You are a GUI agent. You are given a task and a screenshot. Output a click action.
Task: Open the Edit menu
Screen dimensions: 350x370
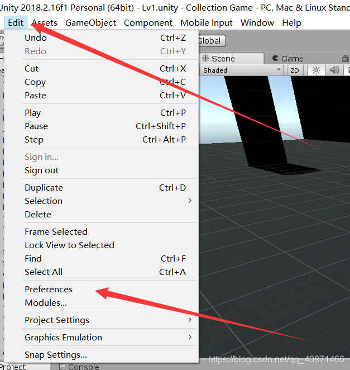(x=16, y=23)
